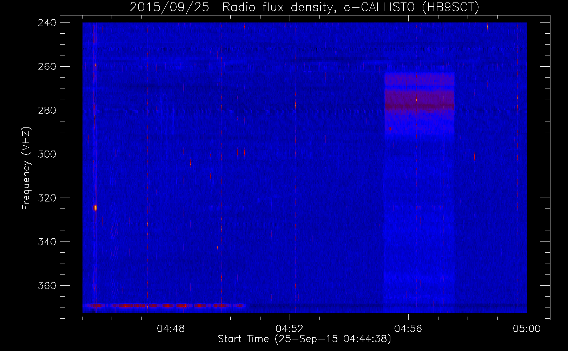Viewport: 568px width, 351px height.
Task: Click the 04:48 time tick label
Action: coord(171,329)
